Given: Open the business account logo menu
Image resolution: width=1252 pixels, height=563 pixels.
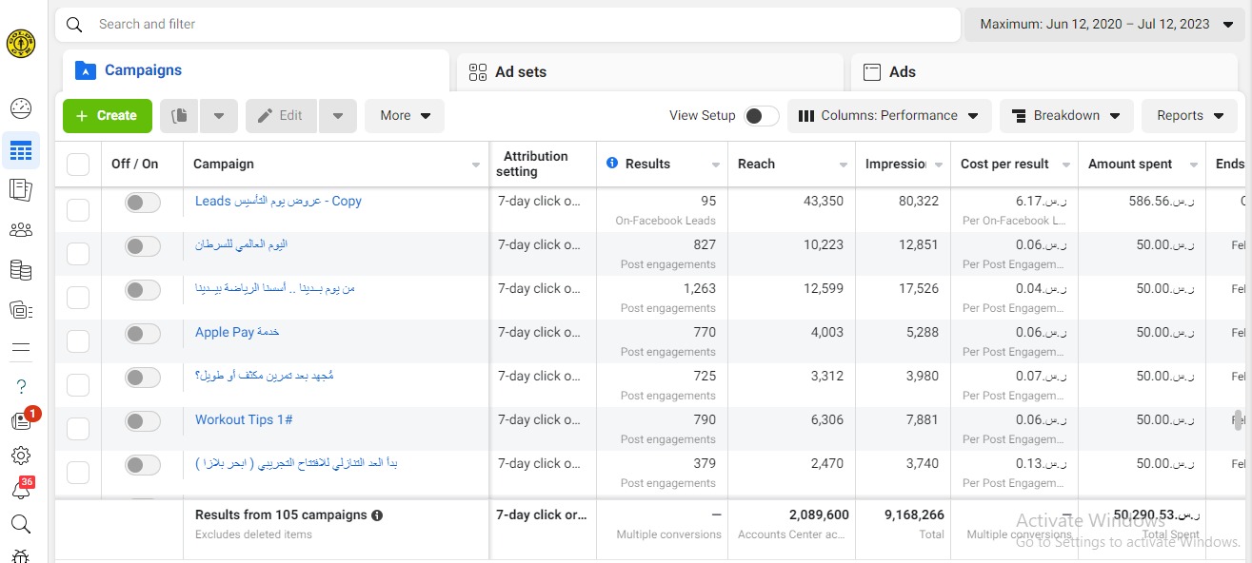Looking at the screenshot, I should pos(20,43).
